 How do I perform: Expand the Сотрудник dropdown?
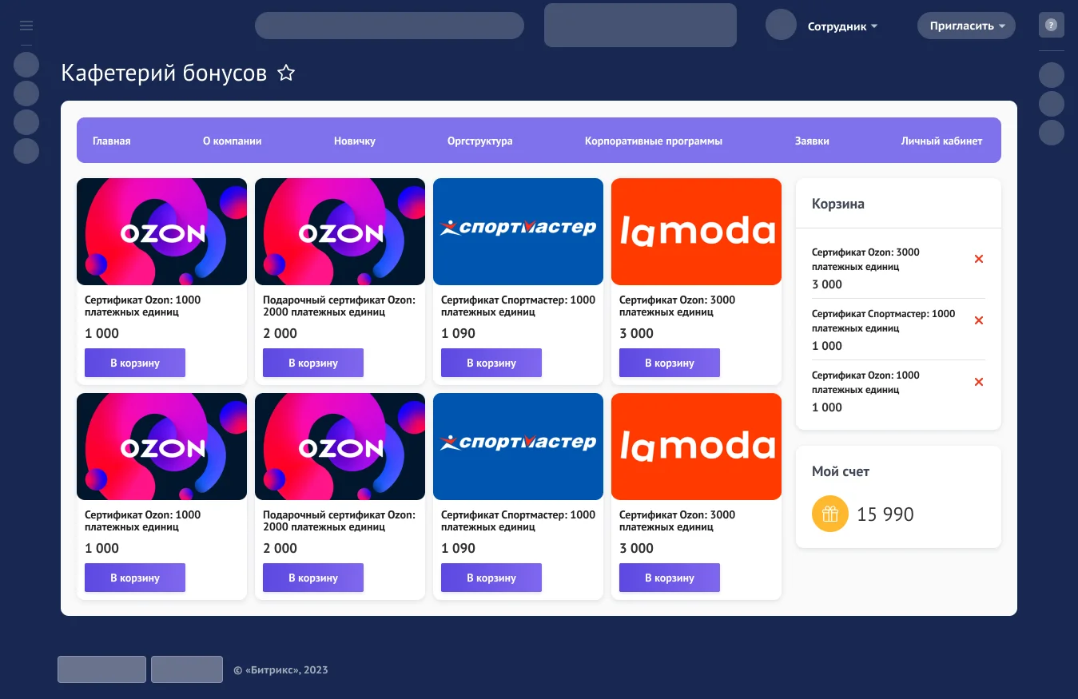click(x=843, y=26)
